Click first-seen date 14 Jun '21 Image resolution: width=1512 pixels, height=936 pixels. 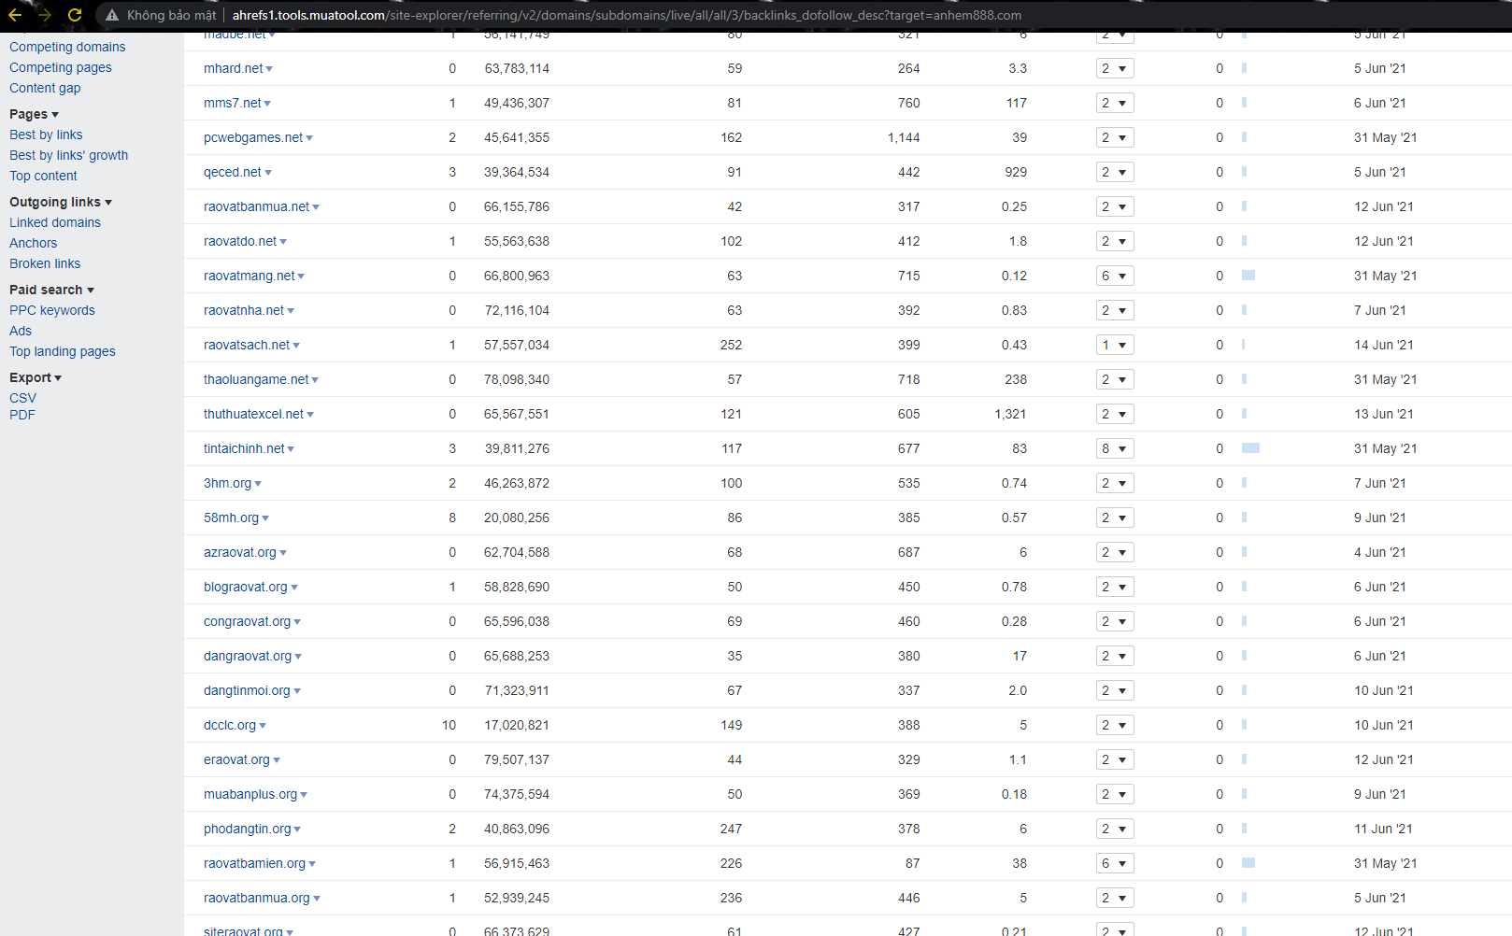pos(1384,345)
